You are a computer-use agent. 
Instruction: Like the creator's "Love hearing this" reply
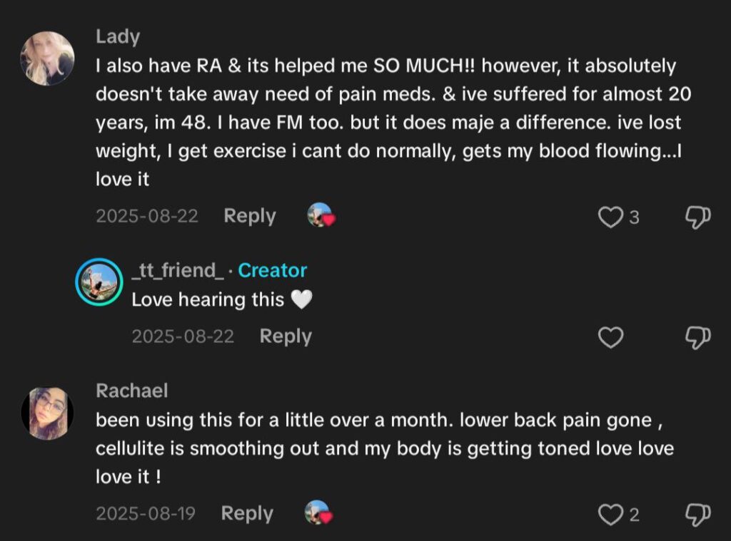pos(610,337)
